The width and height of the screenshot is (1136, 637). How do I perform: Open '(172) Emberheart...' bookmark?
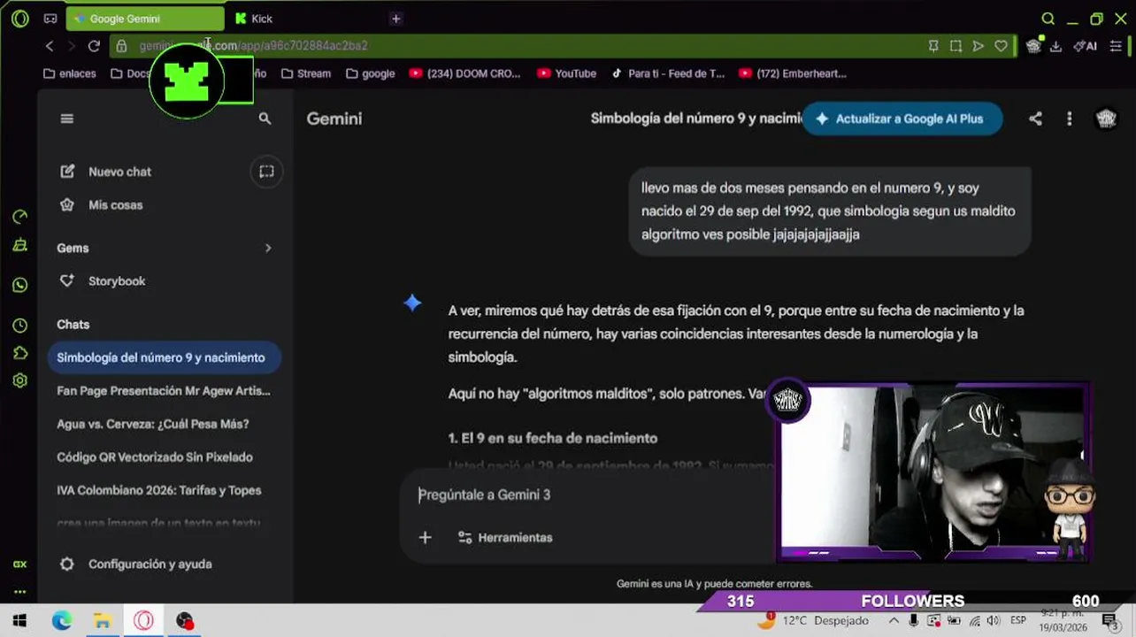(793, 73)
